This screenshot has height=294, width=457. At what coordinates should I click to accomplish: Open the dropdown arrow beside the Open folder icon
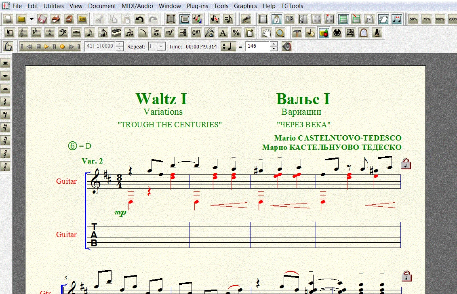pos(32,19)
